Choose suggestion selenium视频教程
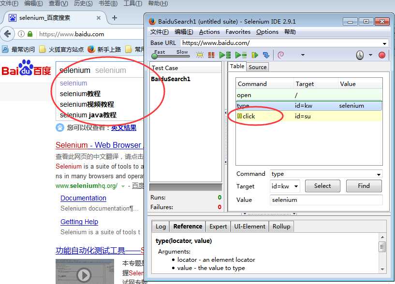The image size is (395, 284). [x=87, y=104]
